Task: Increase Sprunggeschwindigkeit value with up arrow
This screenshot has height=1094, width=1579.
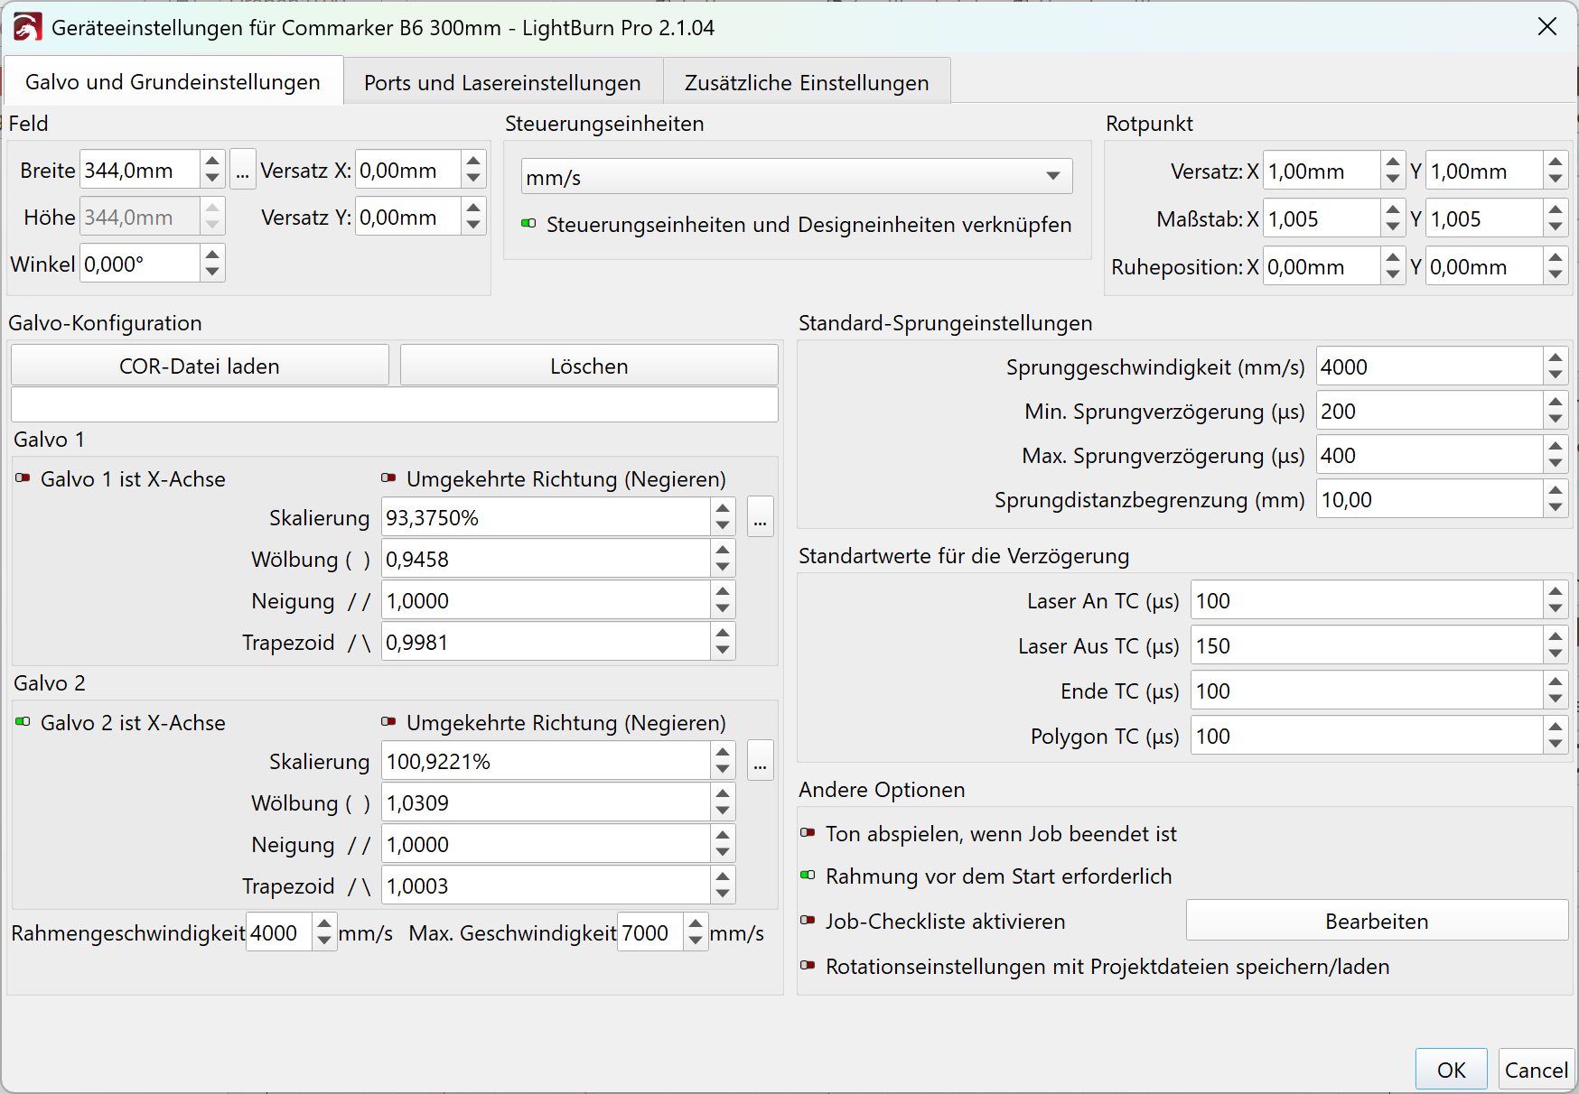Action: tap(1556, 358)
